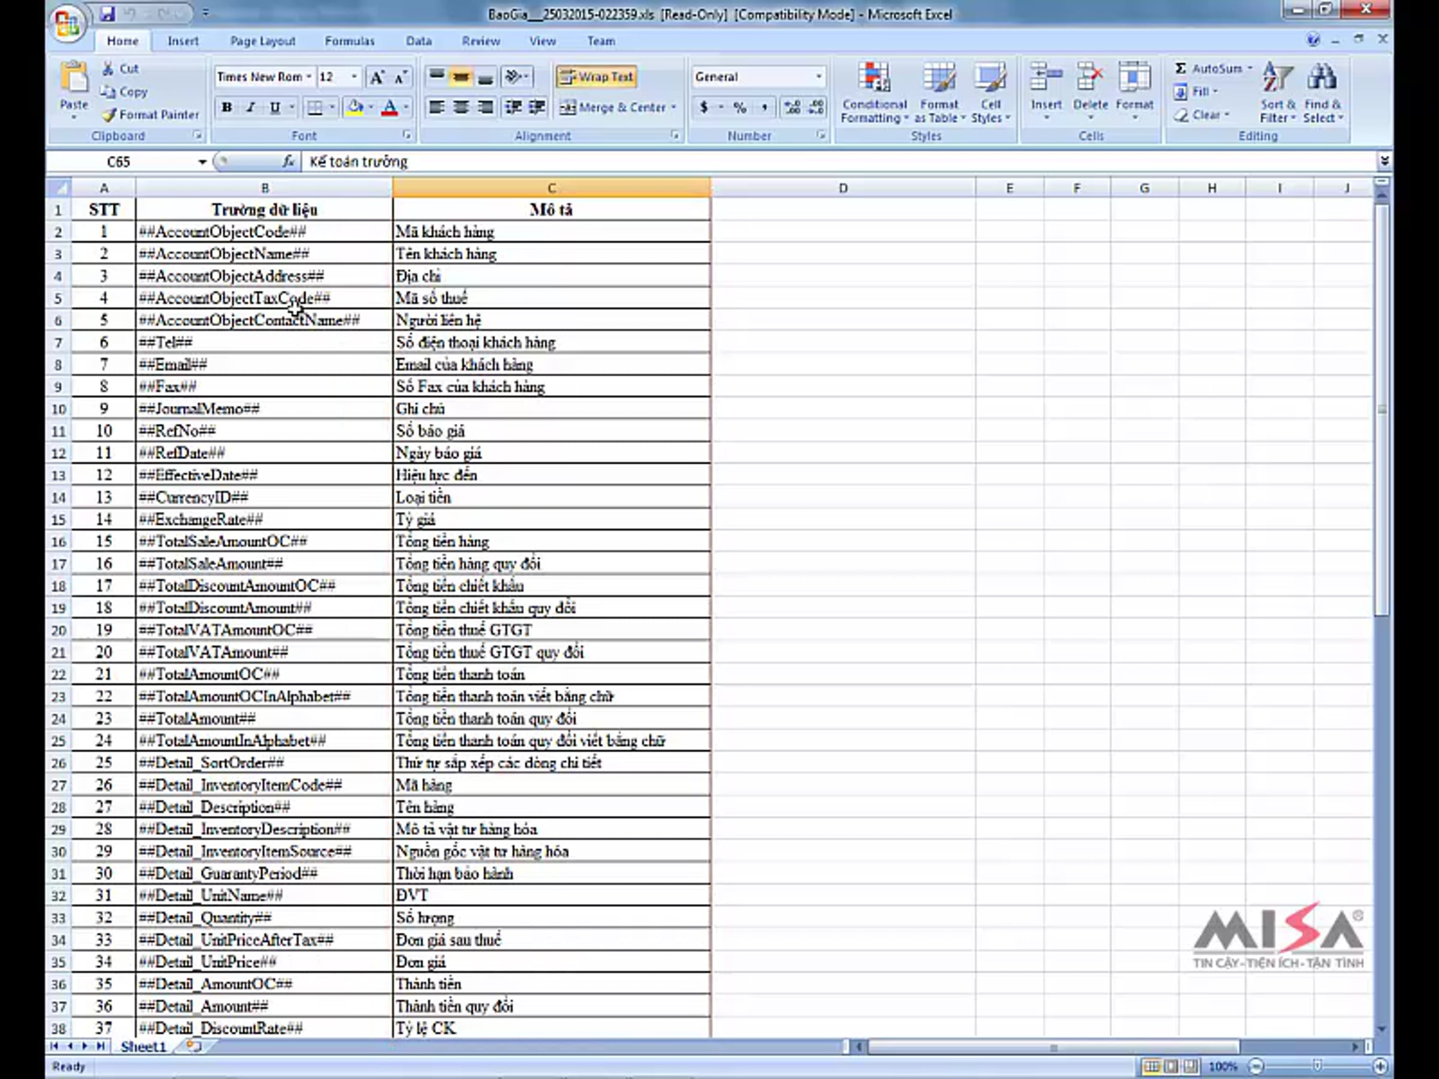Open the Insert ribbon tab
The height and width of the screenshot is (1079, 1439).
(183, 41)
